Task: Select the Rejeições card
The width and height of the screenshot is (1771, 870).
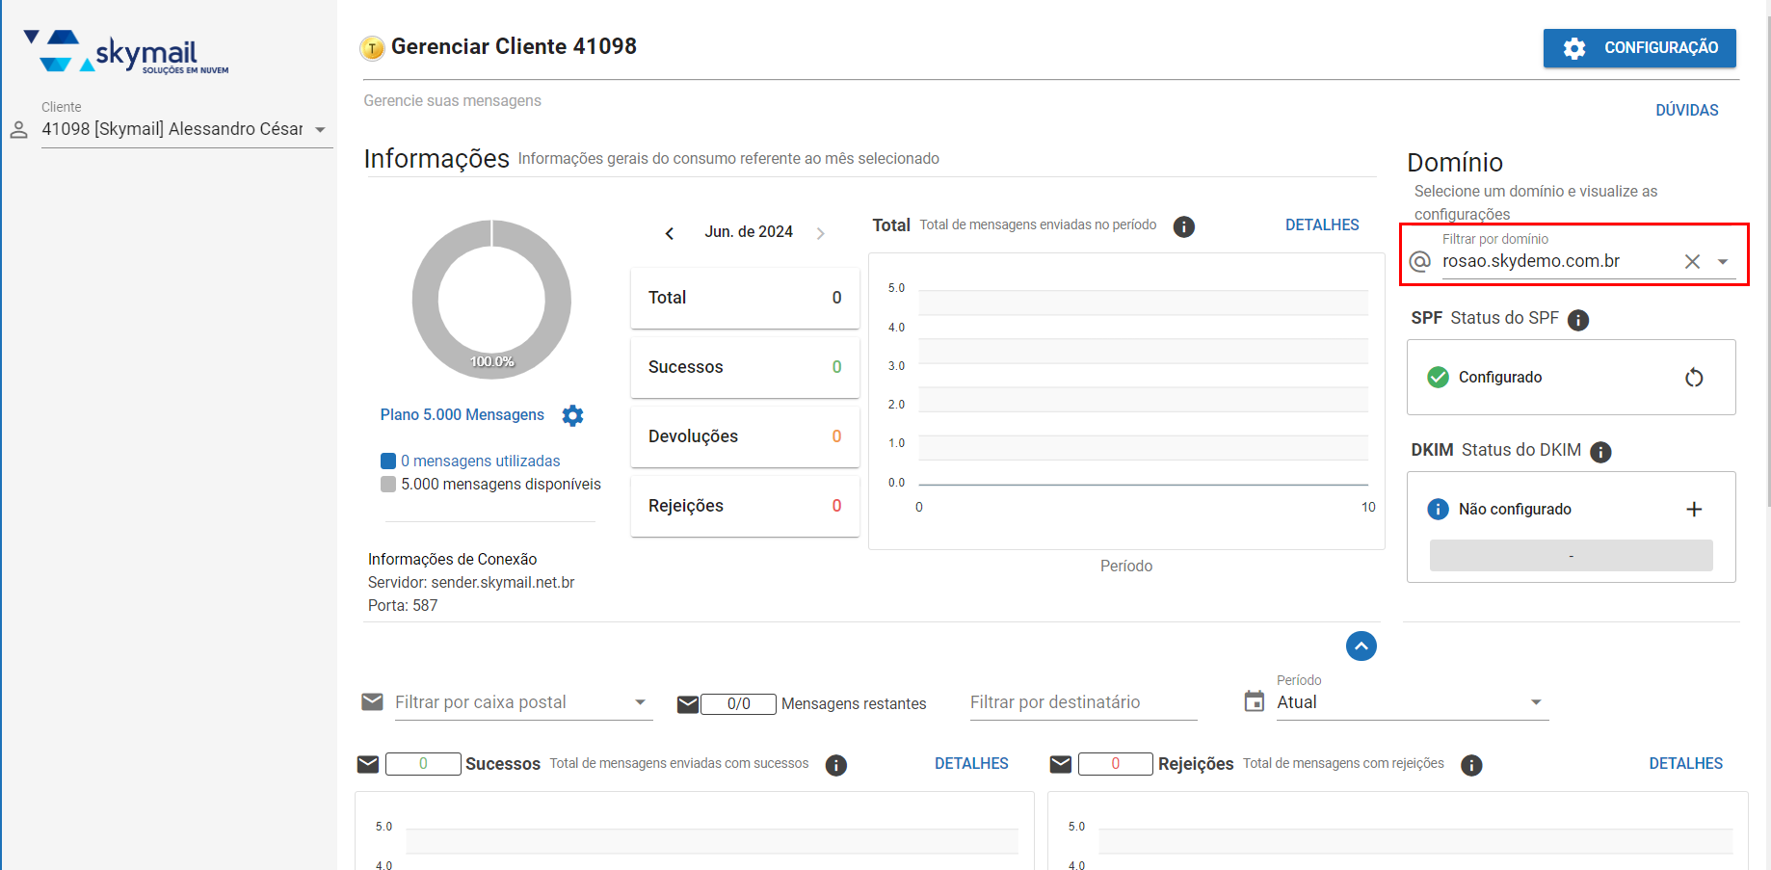Action: [x=745, y=506]
